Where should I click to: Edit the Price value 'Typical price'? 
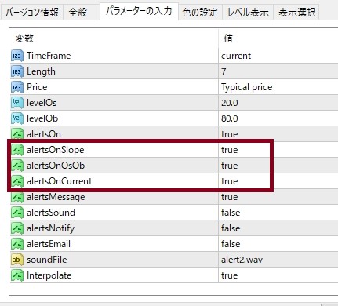click(x=246, y=87)
